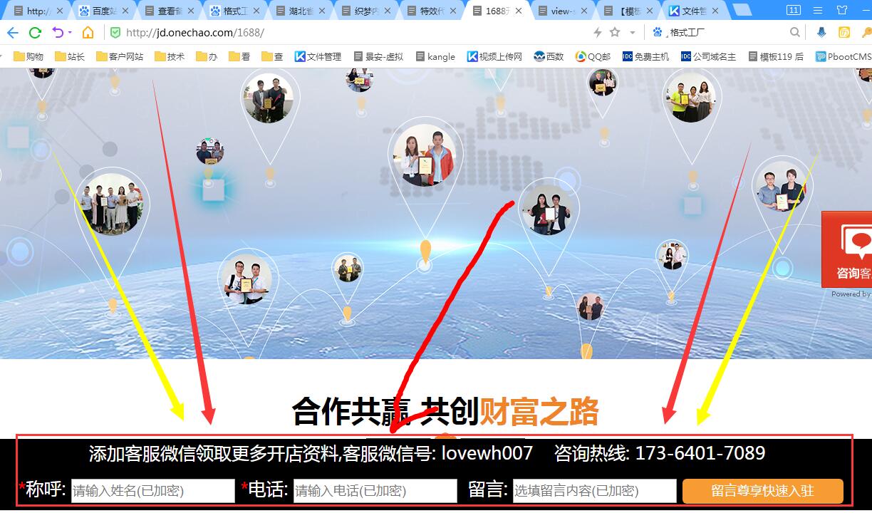Go to the browser home page icon

click(x=88, y=33)
